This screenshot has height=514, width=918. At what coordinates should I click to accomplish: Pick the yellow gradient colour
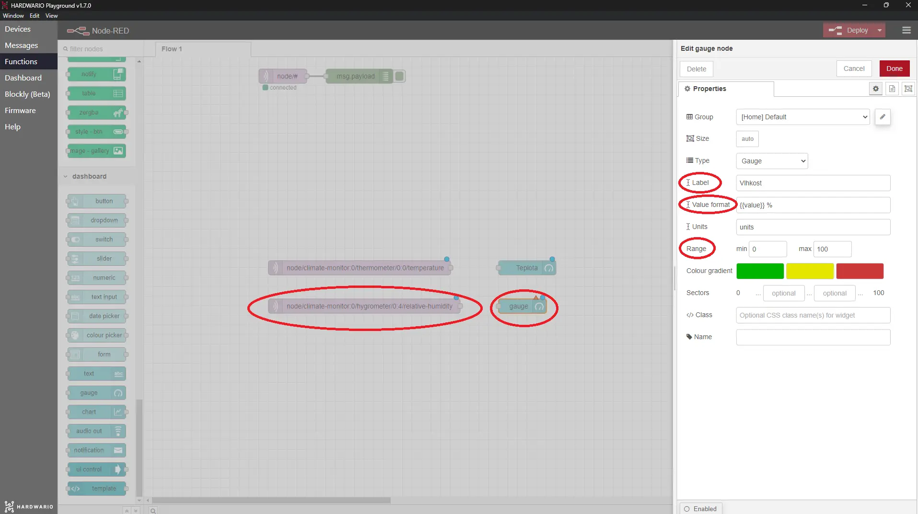pos(810,271)
